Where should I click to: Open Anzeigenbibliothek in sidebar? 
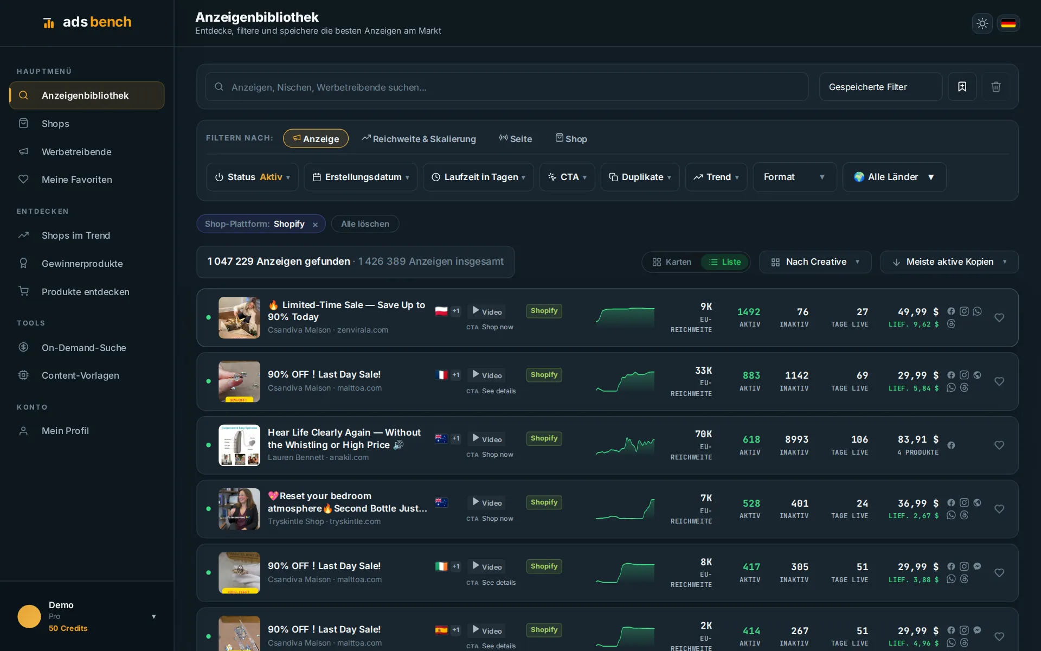(87, 95)
